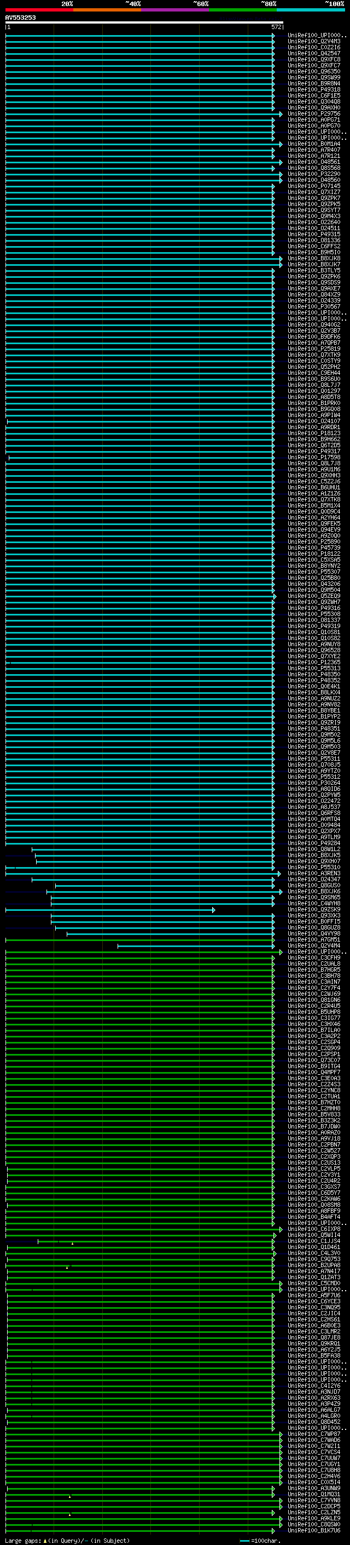Click the cyan alignment bar for UniRef100_Q2V4M3

pos(140,42)
